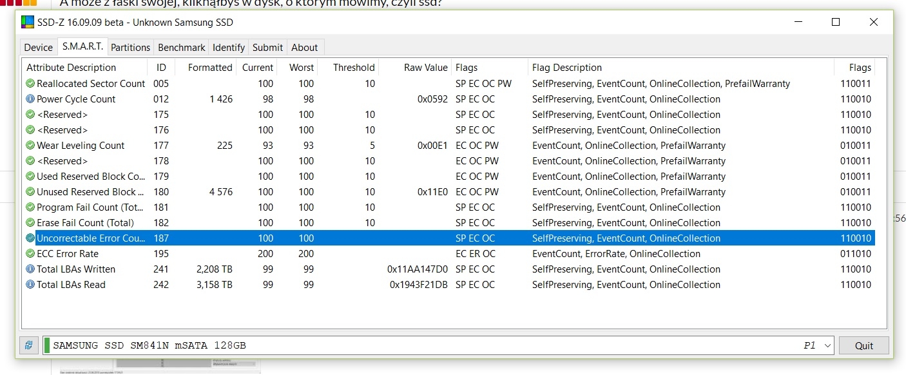Viewport: 906px width, 375px height.
Task: Click status icon of Wear Leveling Count row
Action: pos(30,146)
